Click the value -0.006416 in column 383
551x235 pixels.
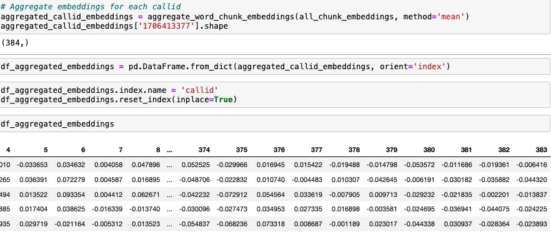532,165
